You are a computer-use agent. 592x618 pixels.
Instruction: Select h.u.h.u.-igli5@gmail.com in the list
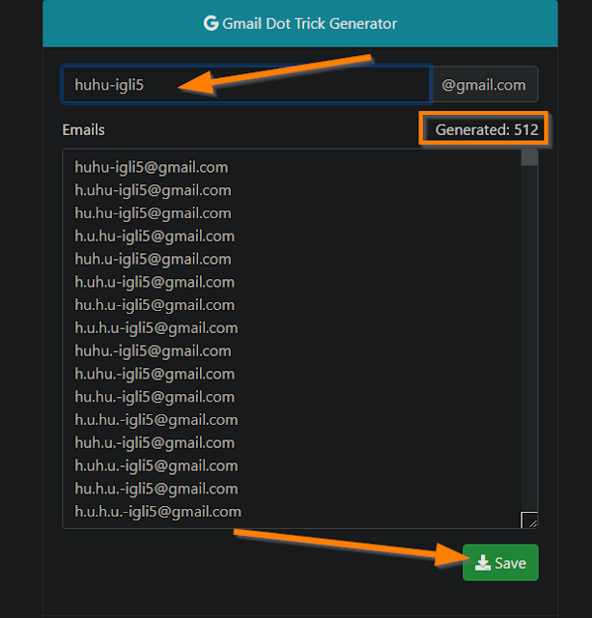pos(158,512)
